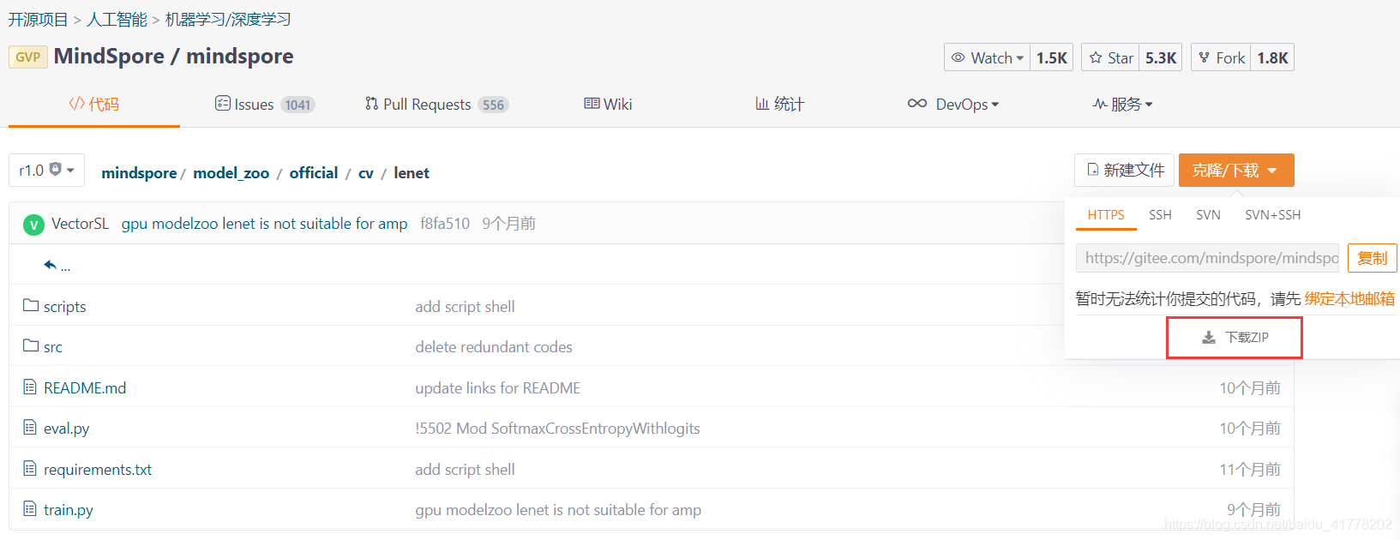This screenshot has height=540, width=1400.
Task: Open the src folder
Action: (x=53, y=347)
